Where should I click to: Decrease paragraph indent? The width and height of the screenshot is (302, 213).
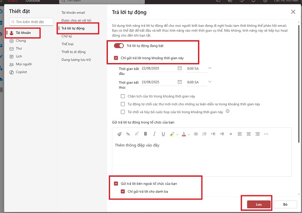tap(213, 134)
